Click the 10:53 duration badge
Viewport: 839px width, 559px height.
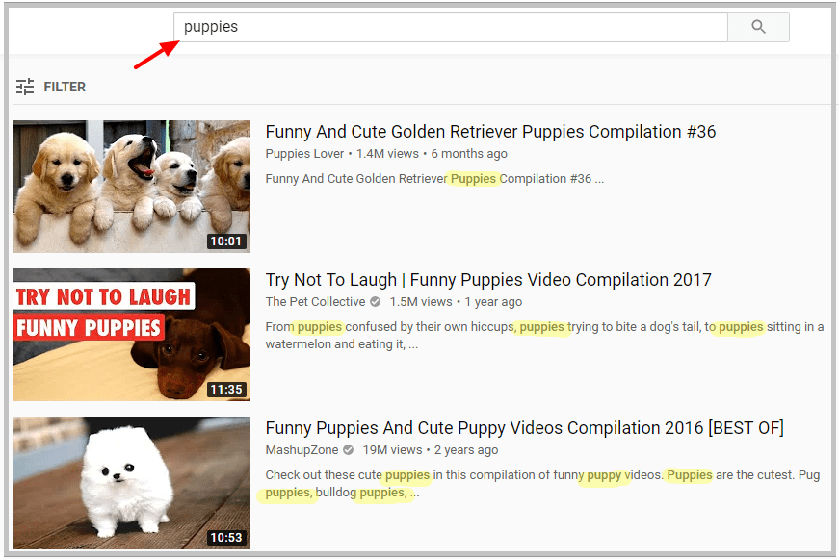pyautogui.click(x=226, y=537)
